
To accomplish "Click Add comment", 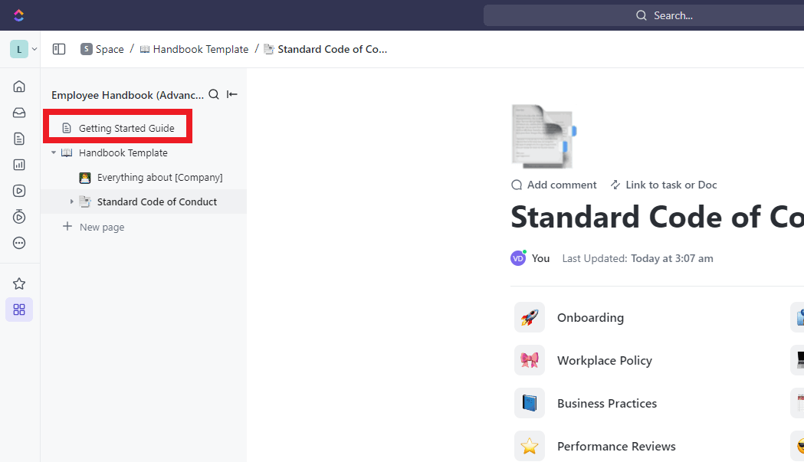I will pos(554,185).
